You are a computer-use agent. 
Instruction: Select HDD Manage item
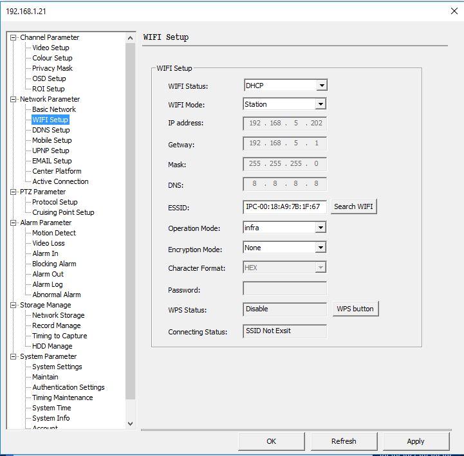pos(52,346)
